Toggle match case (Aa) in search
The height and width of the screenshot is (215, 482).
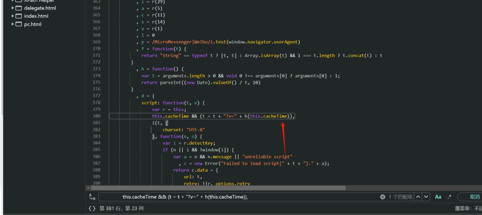438,197
